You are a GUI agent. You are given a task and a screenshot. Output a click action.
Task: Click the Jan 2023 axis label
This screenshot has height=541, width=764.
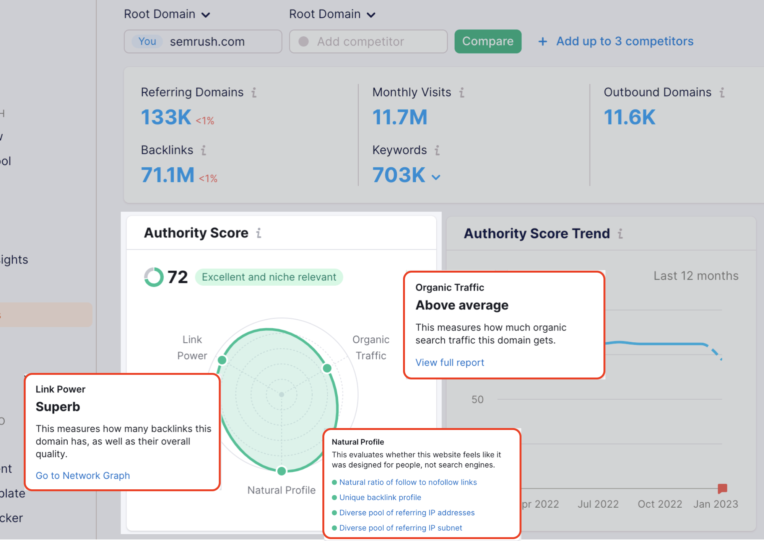(x=715, y=504)
